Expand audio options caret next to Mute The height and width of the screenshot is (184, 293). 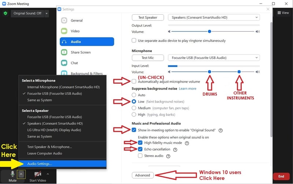tap(21, 174)
